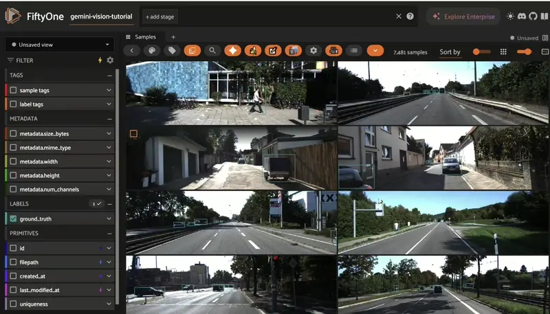Adjust the grid zoom slider near Sort by
This screenshot has width=550, height=314.
[x=525, y=52]
